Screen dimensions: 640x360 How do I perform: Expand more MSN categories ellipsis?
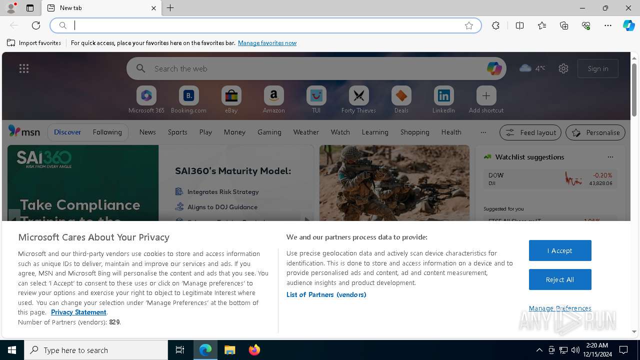[483, 132]
